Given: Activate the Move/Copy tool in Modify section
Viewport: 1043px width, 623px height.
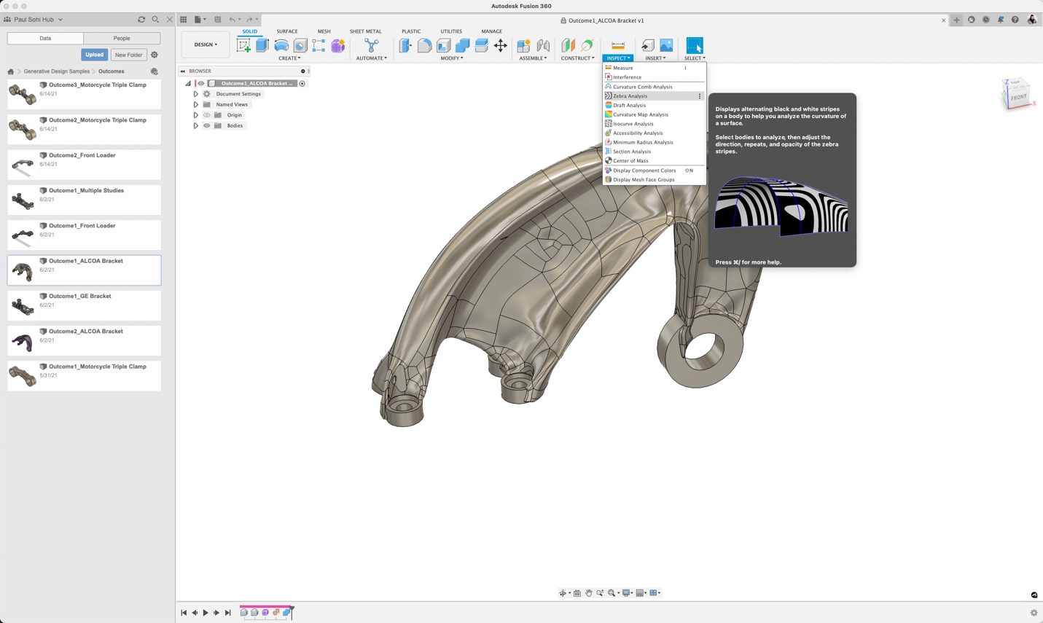Looking at the screenshot, I should pyautogui.click(x=500, y=45).
